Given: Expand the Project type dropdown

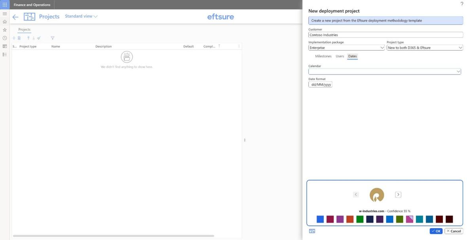Looking at the screenshot, I should pyautogui.click(x=460, y=48).
